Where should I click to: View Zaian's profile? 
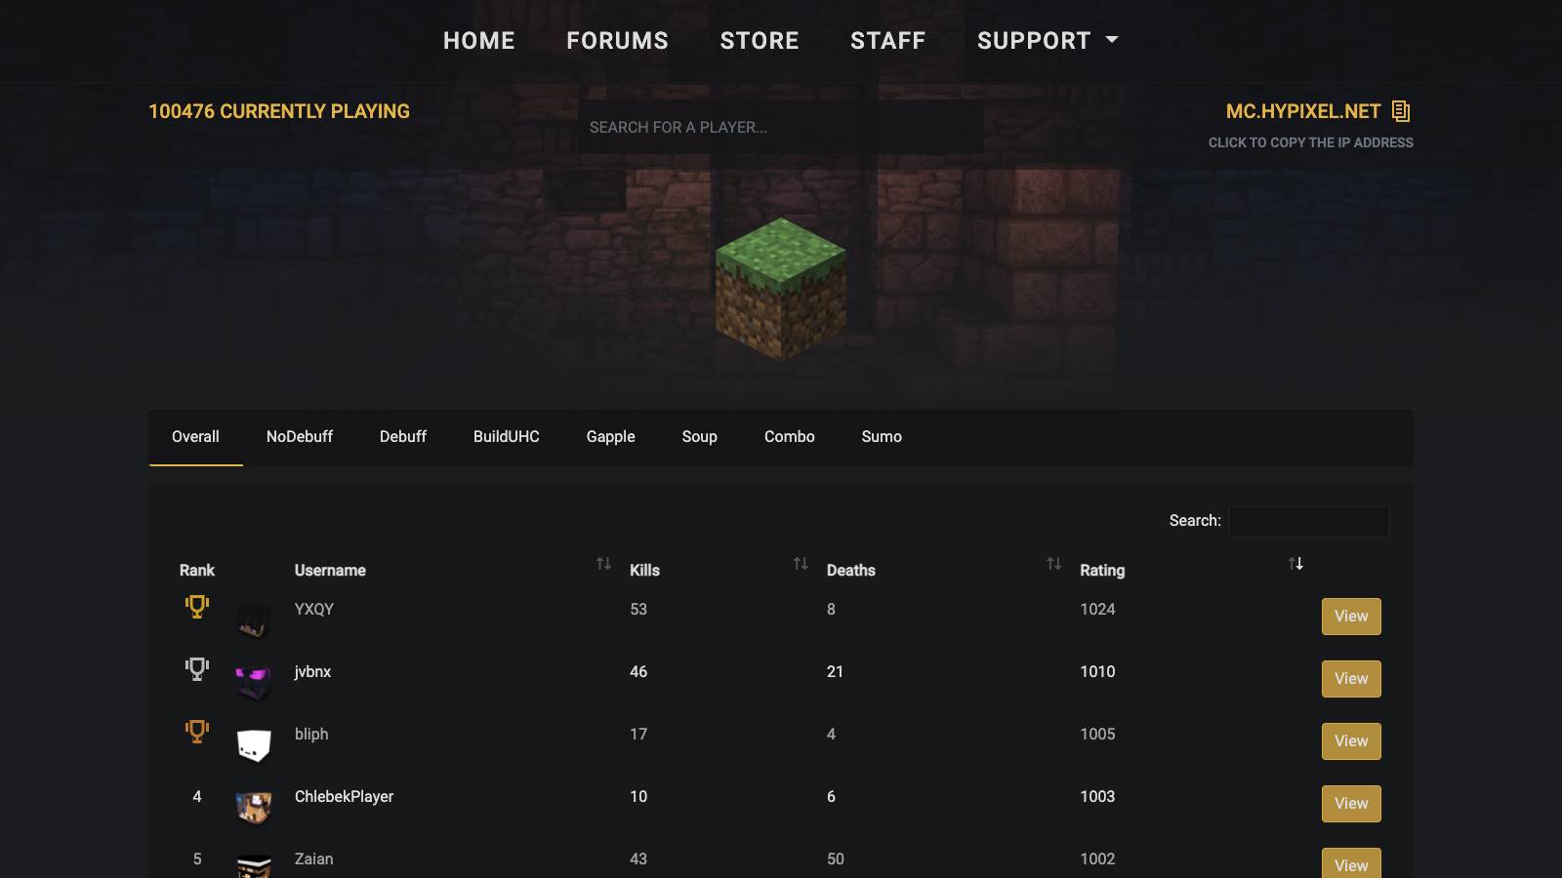tap(1351, 864)
